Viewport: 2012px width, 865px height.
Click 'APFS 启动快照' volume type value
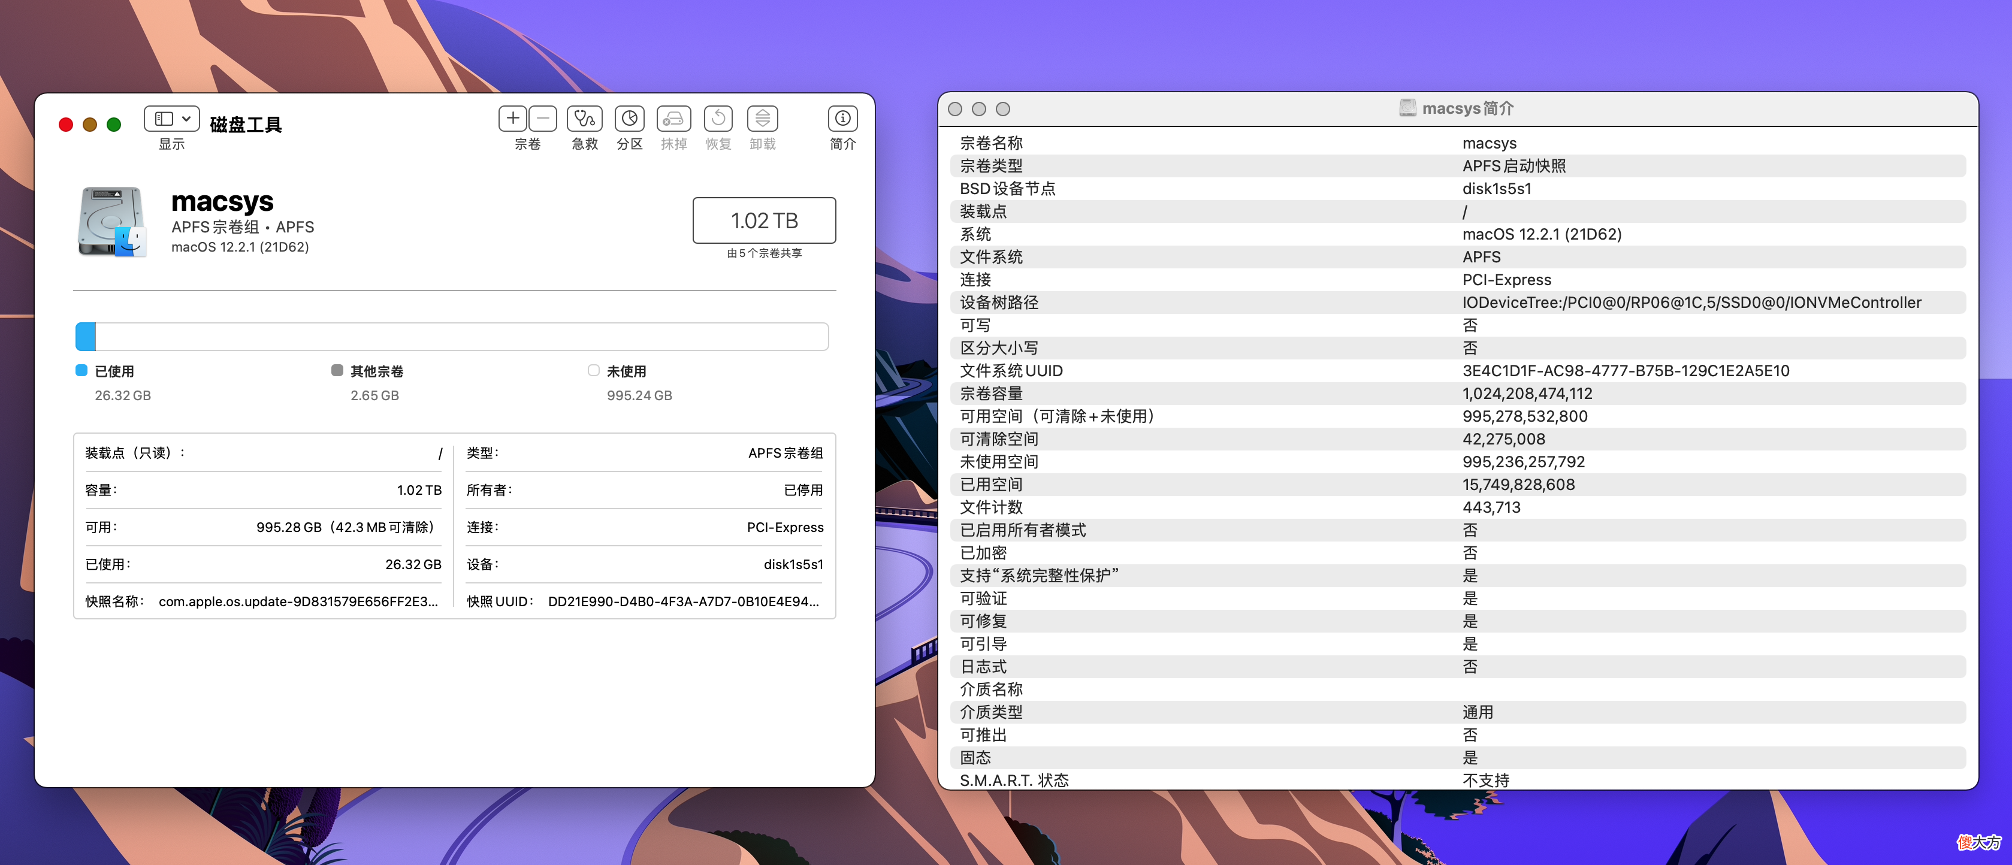pos(1513,167)
